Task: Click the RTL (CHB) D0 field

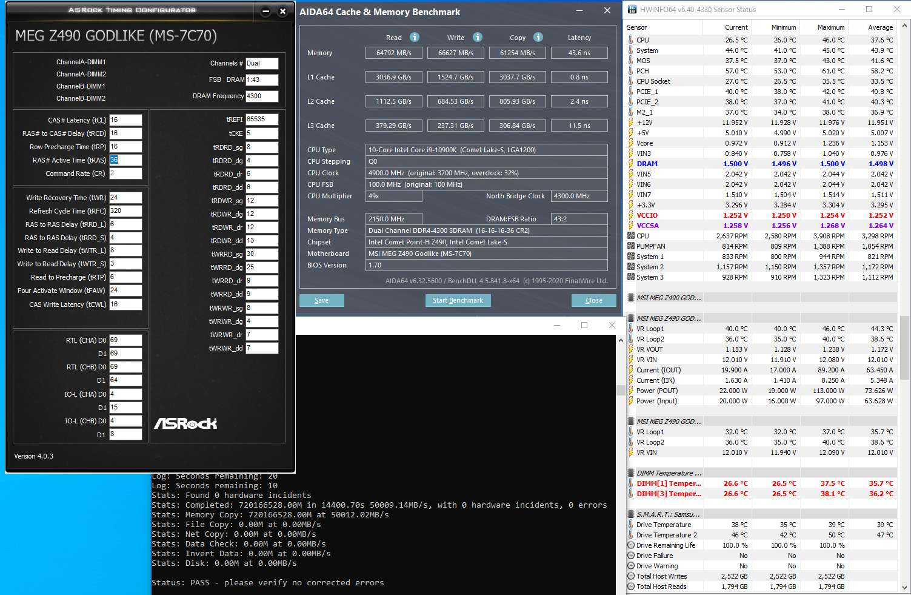Action: [125, 367]
